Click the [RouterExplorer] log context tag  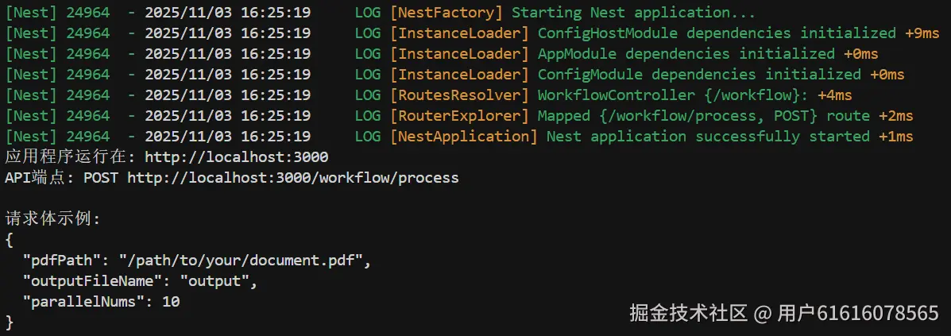tap(458, 116)
